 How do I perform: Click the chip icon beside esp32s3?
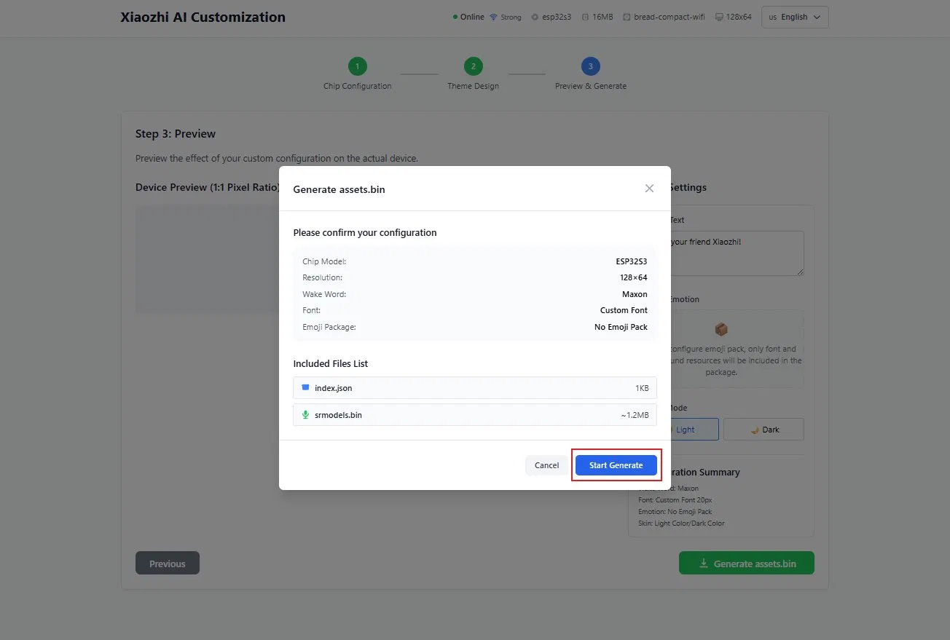pyautogui.click(x=535, y=17)
